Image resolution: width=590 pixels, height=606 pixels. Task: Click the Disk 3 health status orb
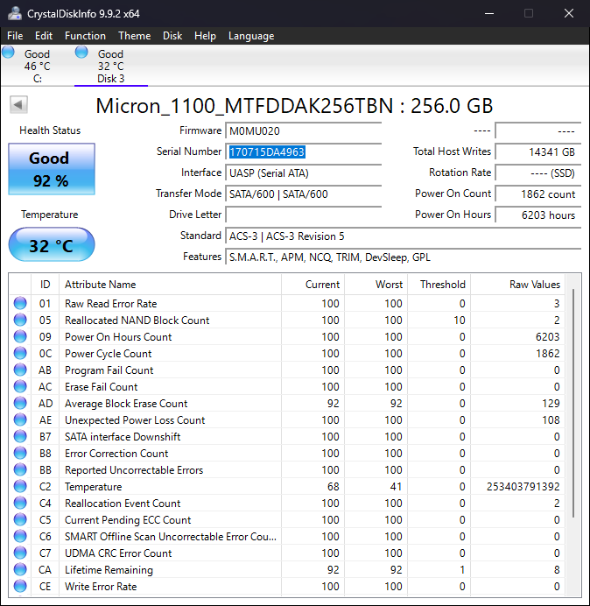click(81, 52)
